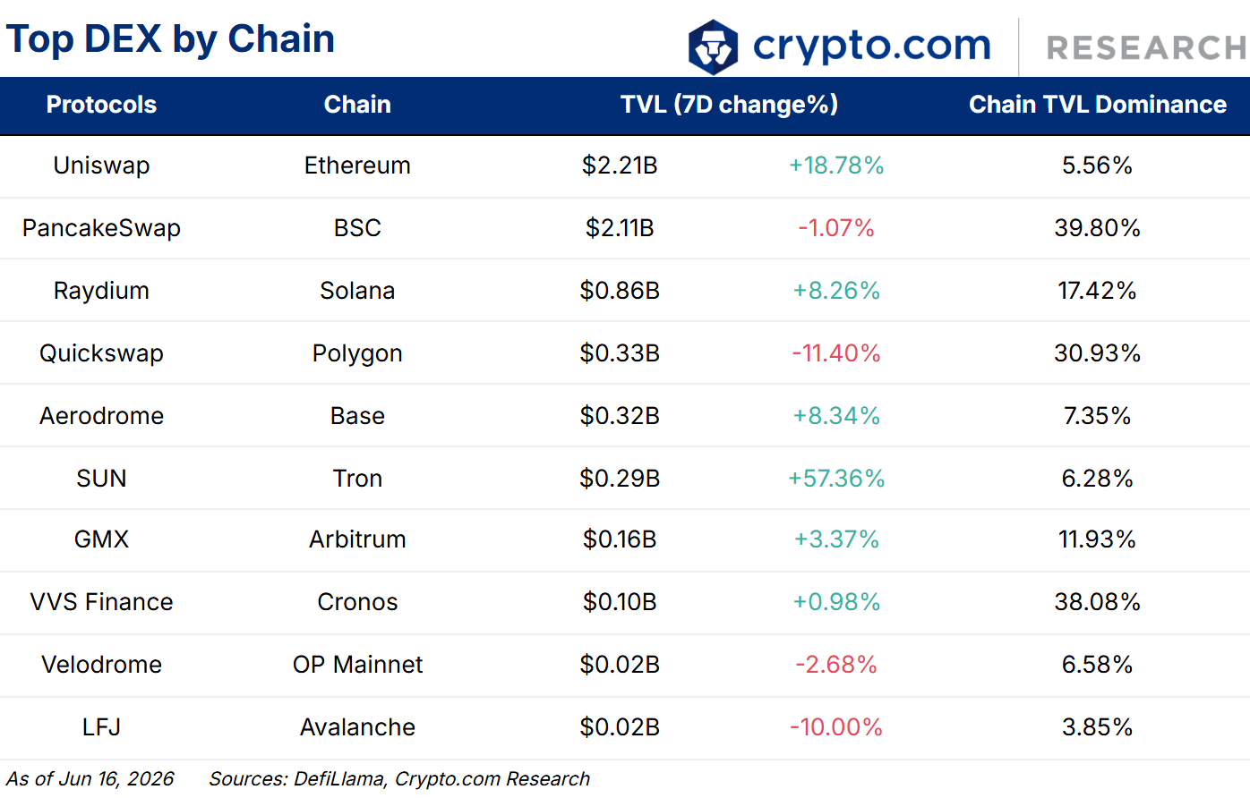1250x798 pixels.
Task: Select Raydium's +8.26% change value
Action: click(836, 291)
